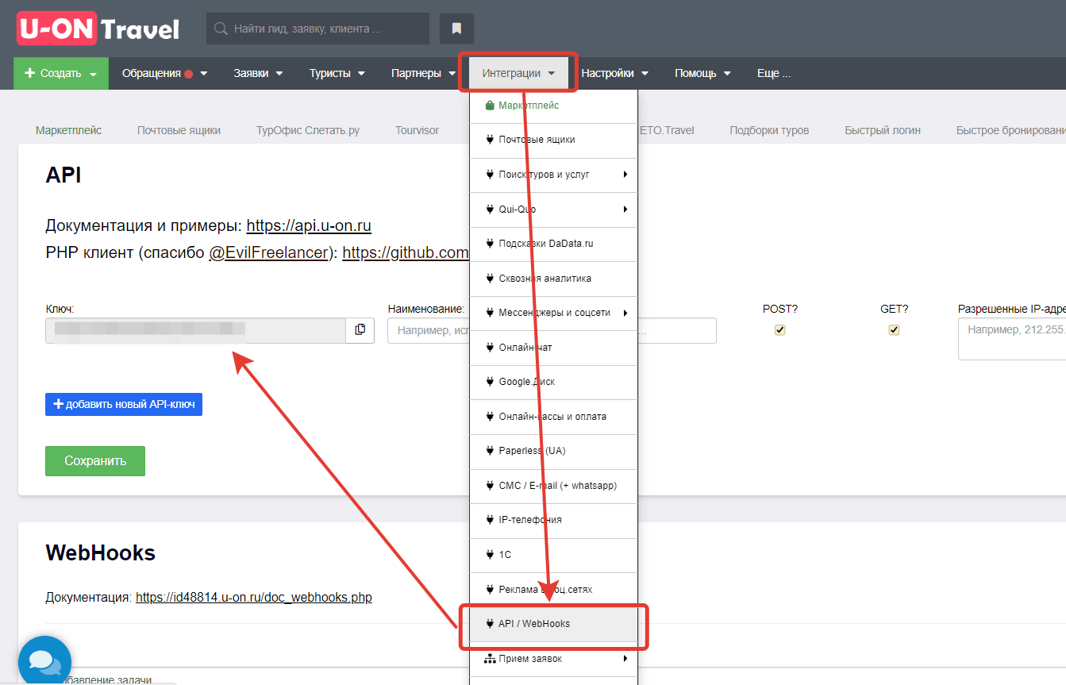Switch to the Маркетплейс tab

[x=69, y=130]
